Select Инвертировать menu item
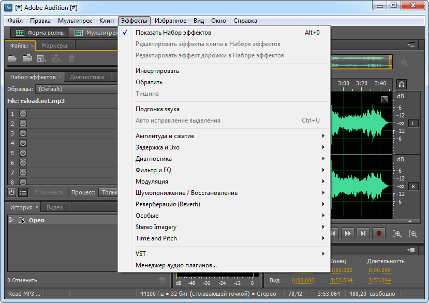429x303 pixels. (231, 71)
